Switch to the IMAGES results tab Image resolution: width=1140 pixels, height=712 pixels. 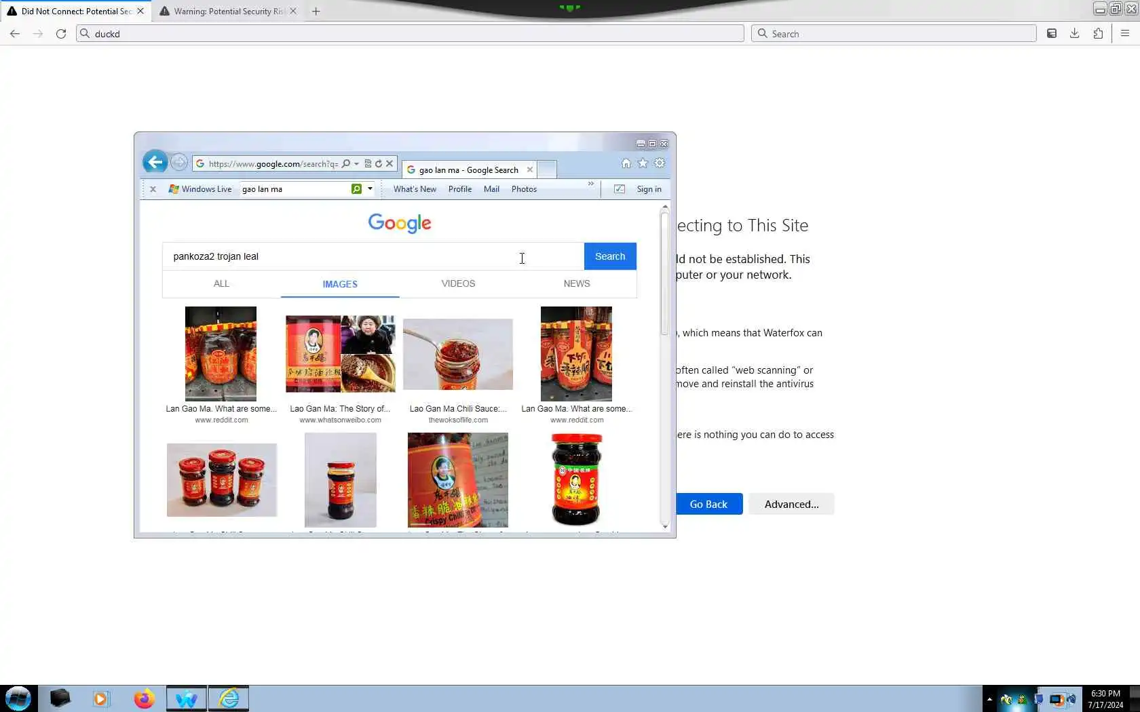tap(340, 284)
